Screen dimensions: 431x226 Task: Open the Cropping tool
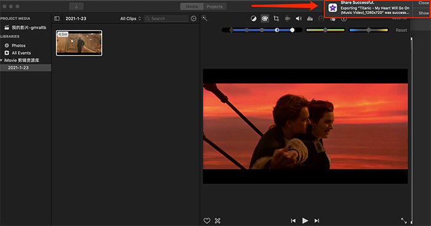[x=276, y=18]
